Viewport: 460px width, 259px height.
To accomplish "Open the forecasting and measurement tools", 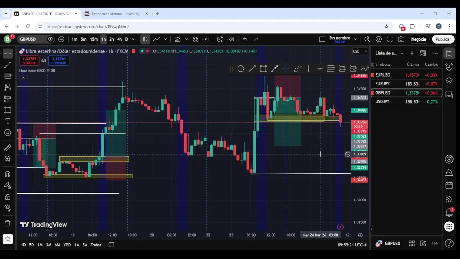I will coord(8,98).
